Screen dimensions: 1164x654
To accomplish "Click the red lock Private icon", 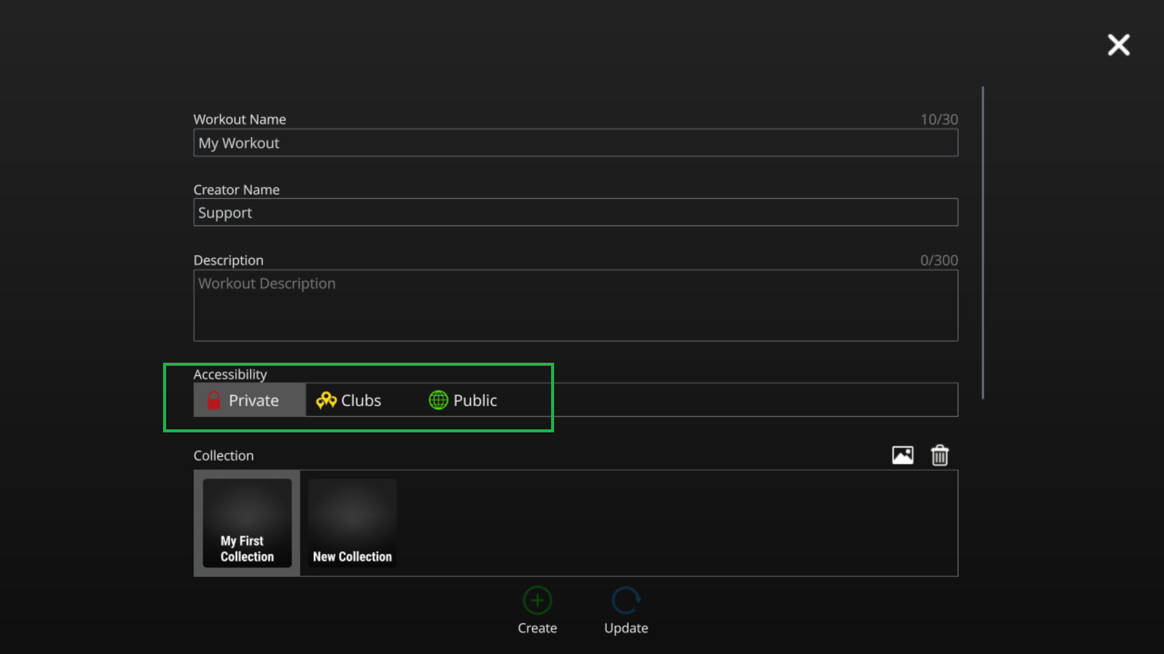I will pos(214,400).
